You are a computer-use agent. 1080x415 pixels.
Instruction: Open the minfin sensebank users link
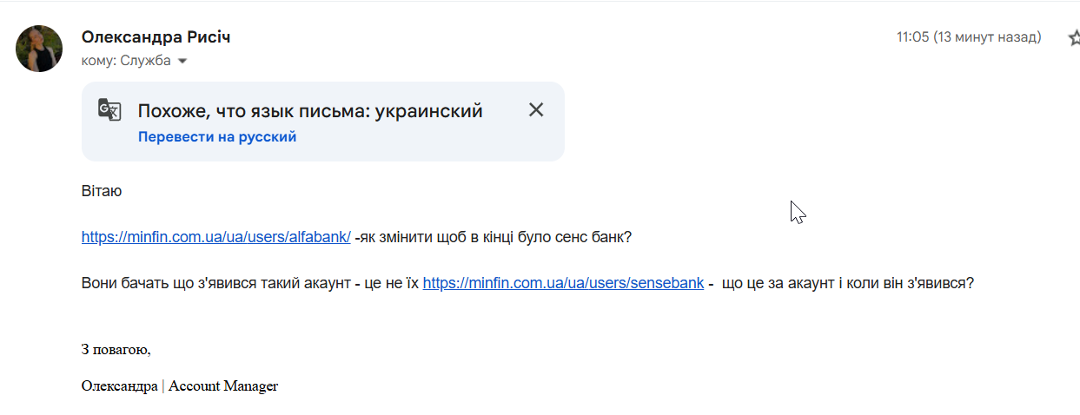pos(563,282)
